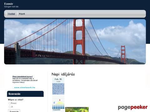Click the Szavazás vote button
The height and width of the screenshot is (112, 150).
(x=14, y=111)
